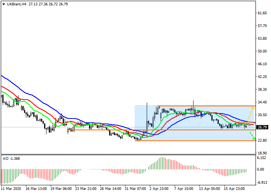Viewport: 271px width, 193px height.
Task: Click the 6.152 oscillator scale value
Action: [x=262, y=158]
